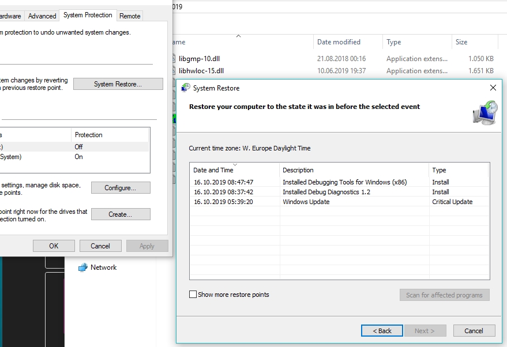Go Back in System Restore wizard
This screenshot has width=507, height=347.
coord(382,330)
